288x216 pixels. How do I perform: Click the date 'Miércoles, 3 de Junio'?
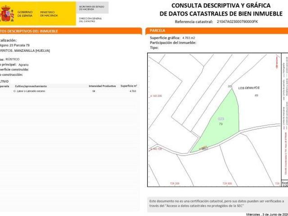pyautogui.click(x=267, y=214)
